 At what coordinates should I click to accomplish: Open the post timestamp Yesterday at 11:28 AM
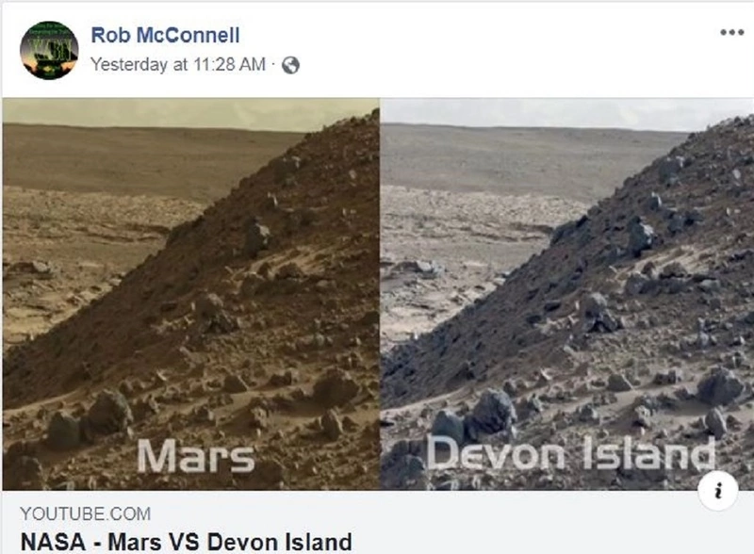(x=178, y=64)
